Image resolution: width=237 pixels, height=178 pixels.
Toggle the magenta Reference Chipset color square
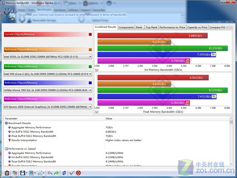click(x=90, y=99)
